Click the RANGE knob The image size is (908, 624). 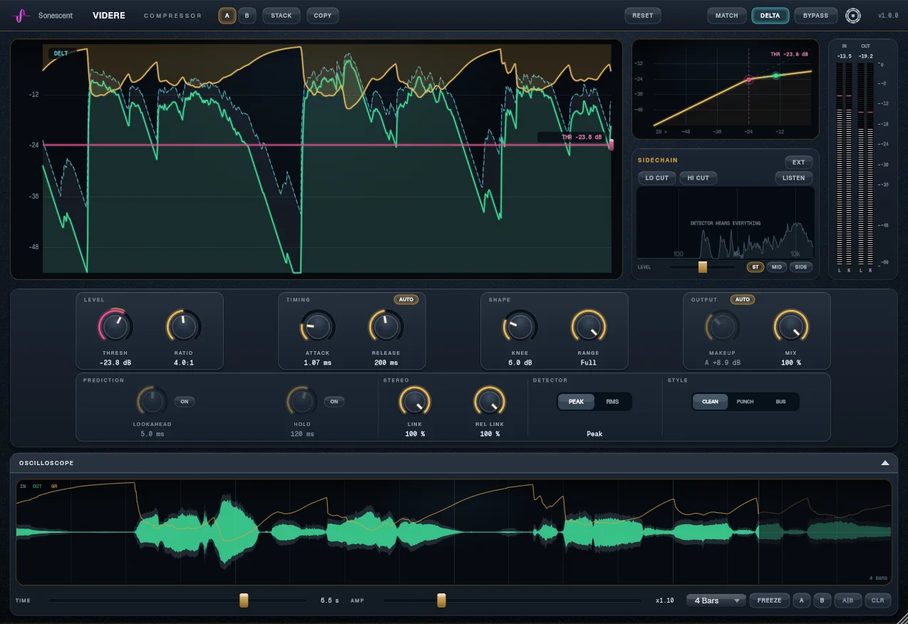(x=588, y=326)
